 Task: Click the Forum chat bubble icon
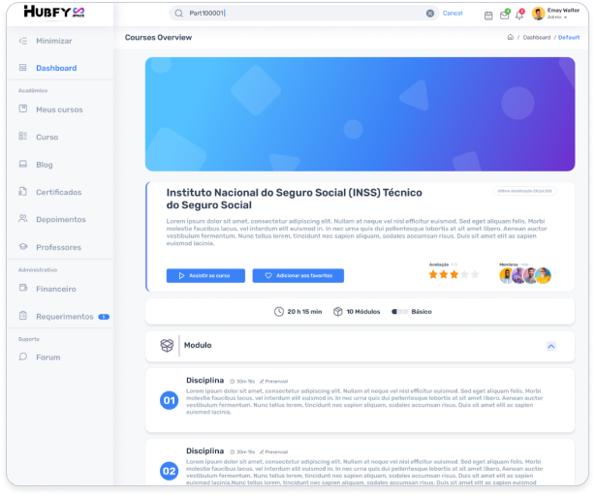pos(23,356)
